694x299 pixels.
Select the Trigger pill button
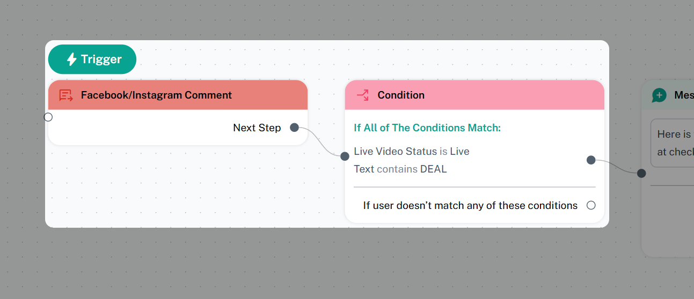(92, 59)
